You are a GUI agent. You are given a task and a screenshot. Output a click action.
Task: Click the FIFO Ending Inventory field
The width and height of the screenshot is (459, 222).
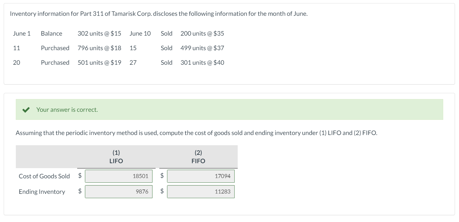coord(201,192)
